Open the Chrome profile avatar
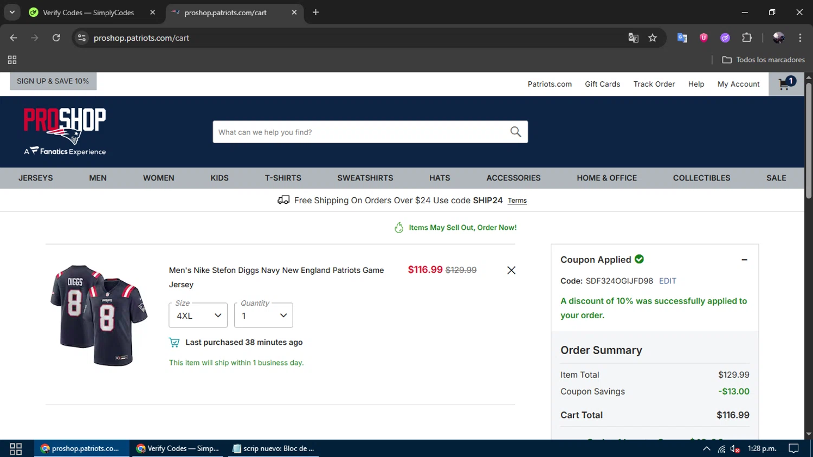 click(x=779, y=38)
